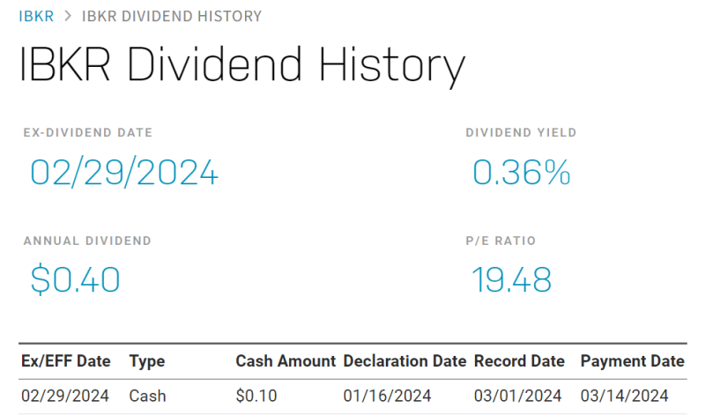Select the 0.36% dividend yield value

pyautogui.click(x=522, y=172)
